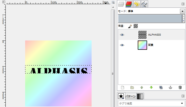The width and height of the screenshot is (186, 107).
Task: Open the image menu triangle button
Action: (4, 2)
